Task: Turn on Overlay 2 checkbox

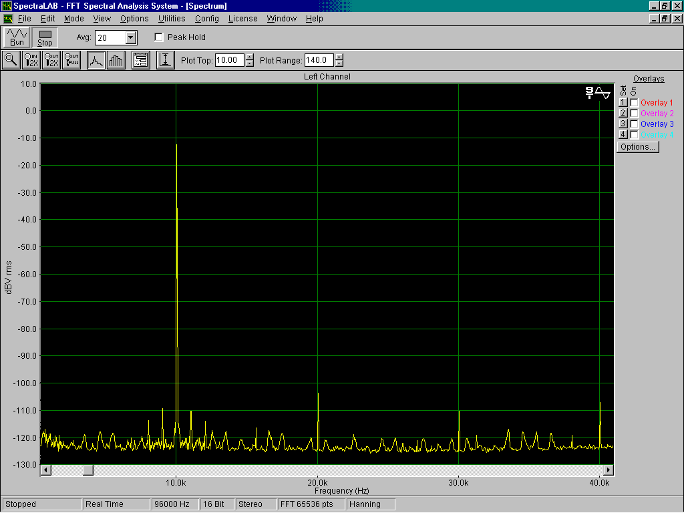Action: (x=635, y=114)
